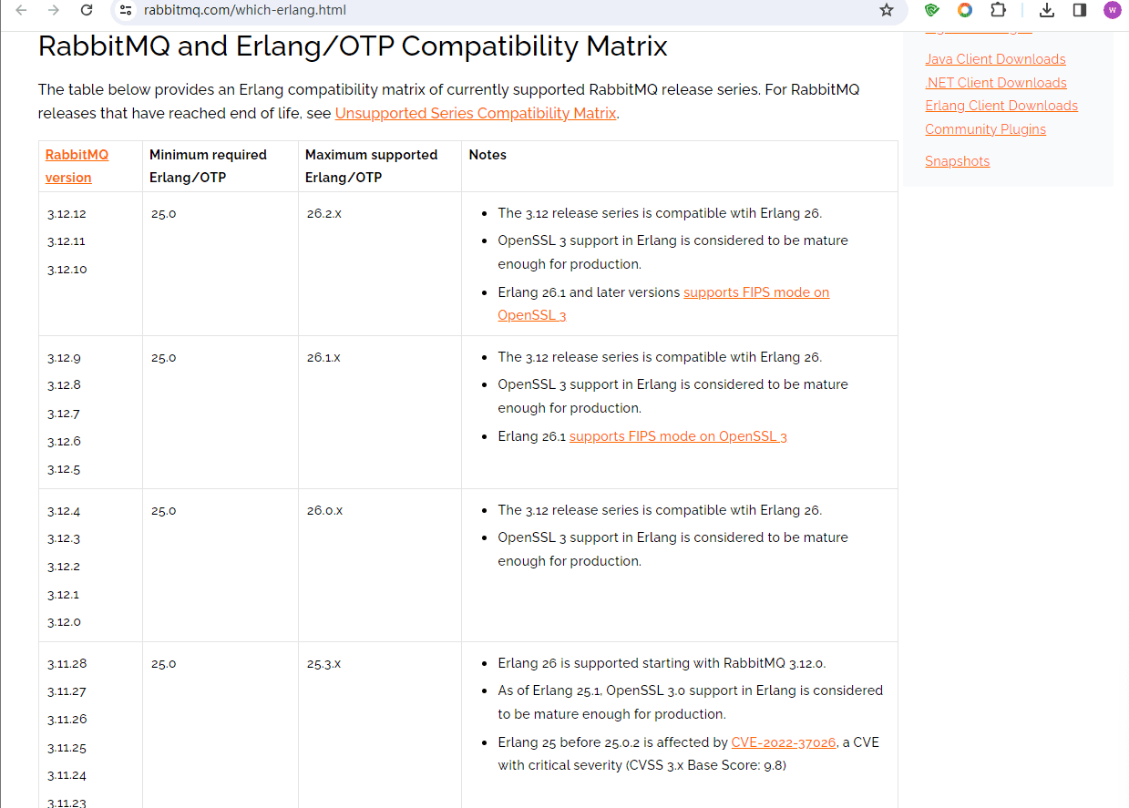Open Unsupported Series Compatibility Matrix link
The height and width of the screenshot is (808, 1129).
click(x=476, y=114)
